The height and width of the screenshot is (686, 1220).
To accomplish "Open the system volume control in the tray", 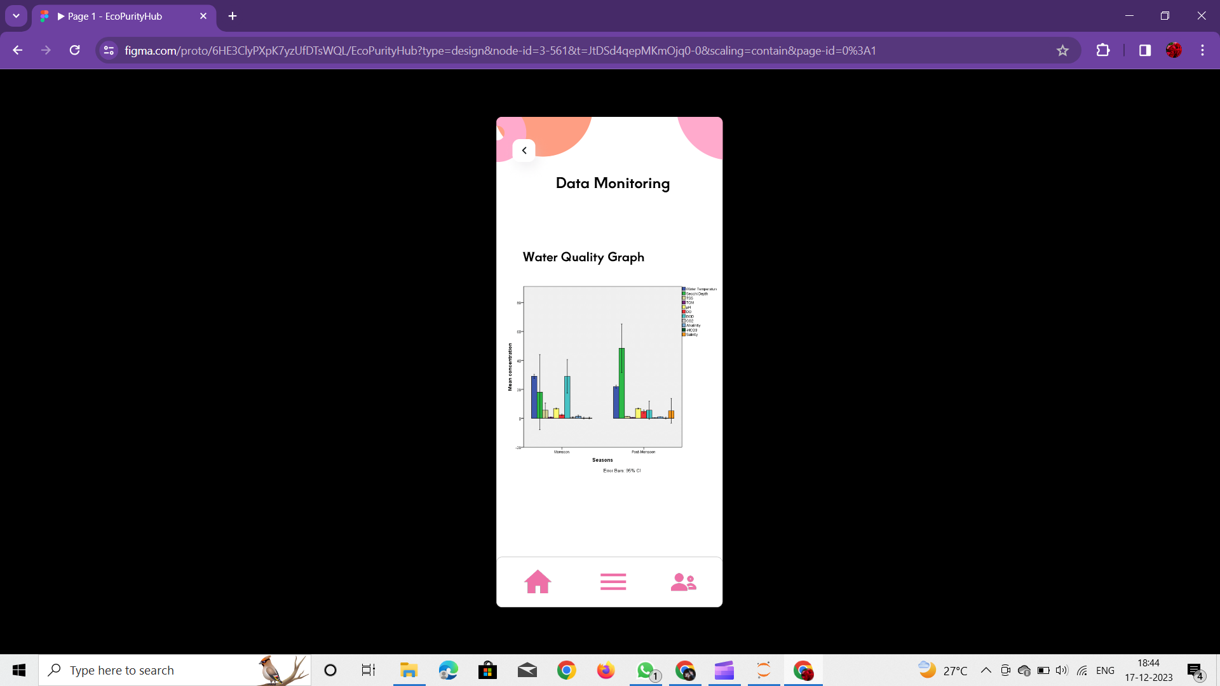I will (x=1061, y=670).
